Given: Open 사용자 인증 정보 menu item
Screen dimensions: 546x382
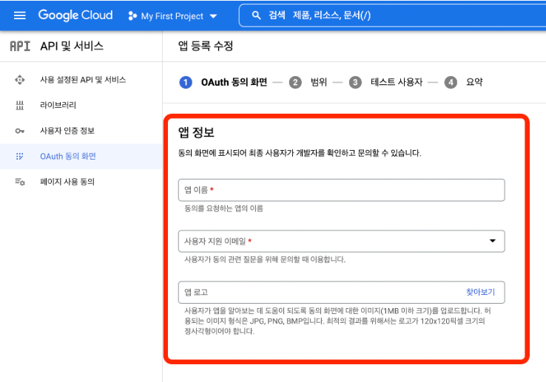Looking at the screenshot, I should 67,132.
